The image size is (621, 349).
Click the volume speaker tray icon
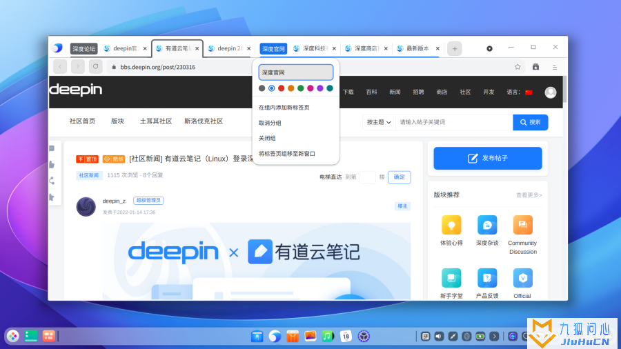tap(440, 337)
